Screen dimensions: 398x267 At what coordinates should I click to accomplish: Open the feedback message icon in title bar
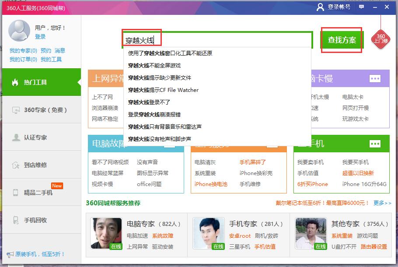click(361, 7)
